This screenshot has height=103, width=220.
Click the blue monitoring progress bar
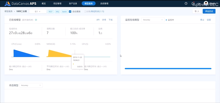168,68
